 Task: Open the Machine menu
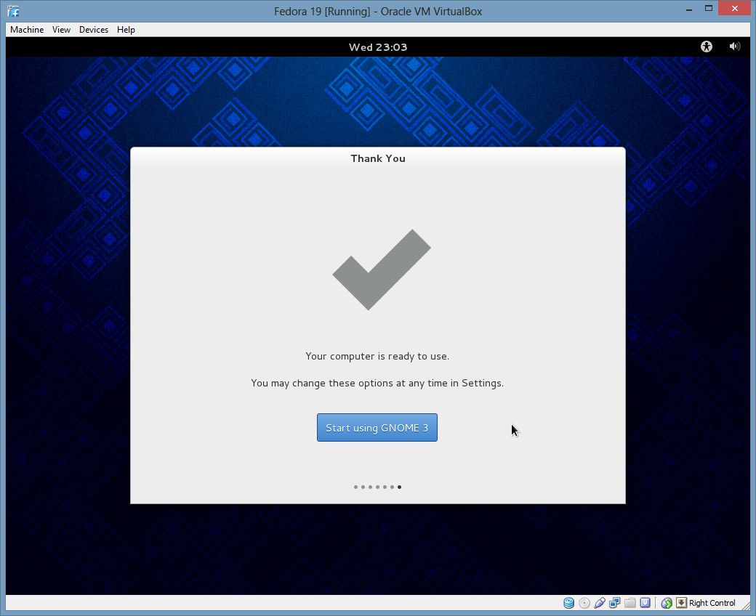[x=27, y=30]
